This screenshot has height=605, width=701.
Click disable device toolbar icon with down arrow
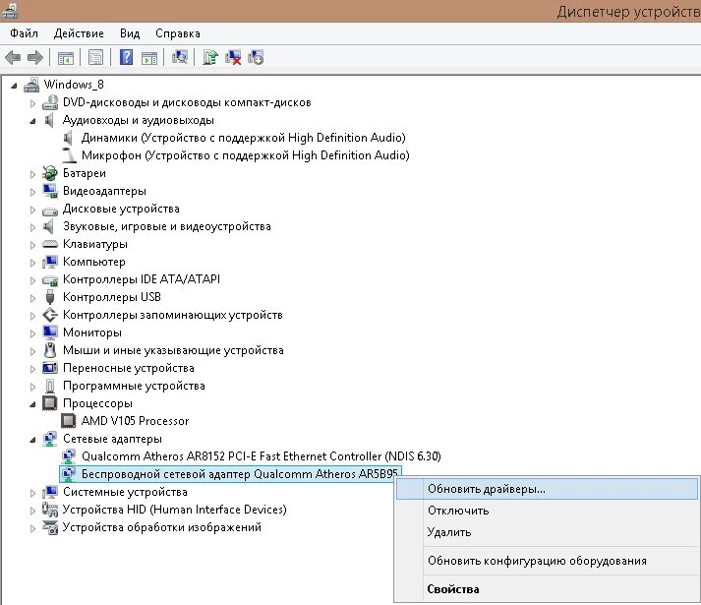256,57
